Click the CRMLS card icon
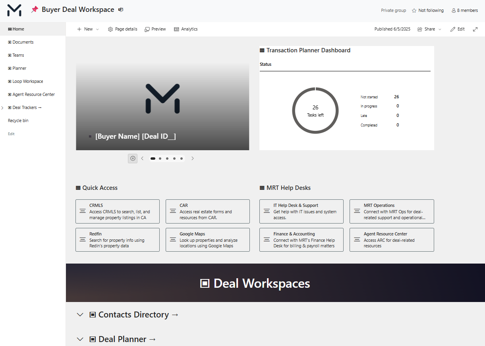 point(83,211)
